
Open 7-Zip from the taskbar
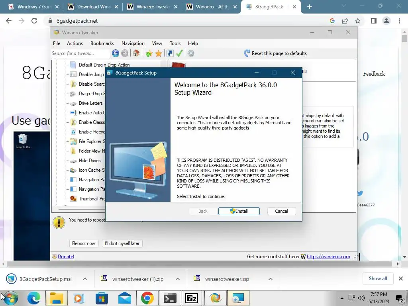coord(192,298)
